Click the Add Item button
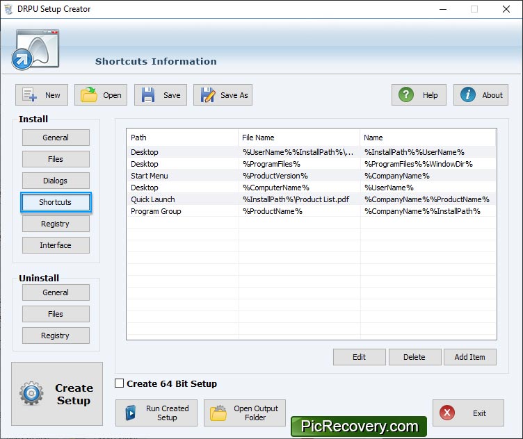The height and width of the screenshot is (439, 523). pos(470,357)
